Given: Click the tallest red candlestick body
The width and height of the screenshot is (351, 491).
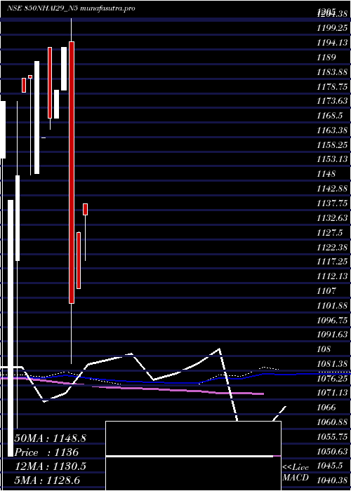Looking at the screenshot, I should (x=72, y=173).
